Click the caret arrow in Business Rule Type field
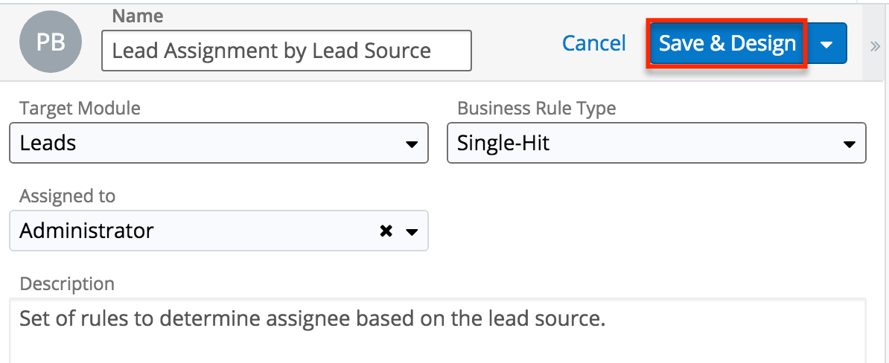The image size is (889, 363). click(x=849, y=144)
